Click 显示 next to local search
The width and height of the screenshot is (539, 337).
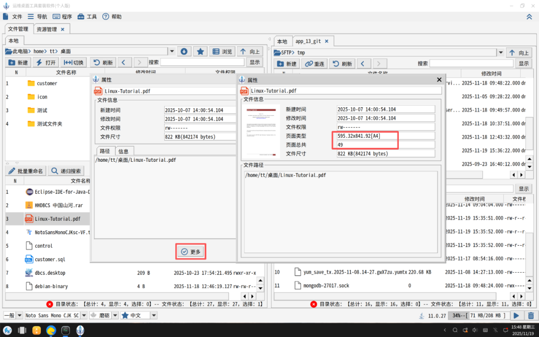pyautogui.click(x=255, y=62)
